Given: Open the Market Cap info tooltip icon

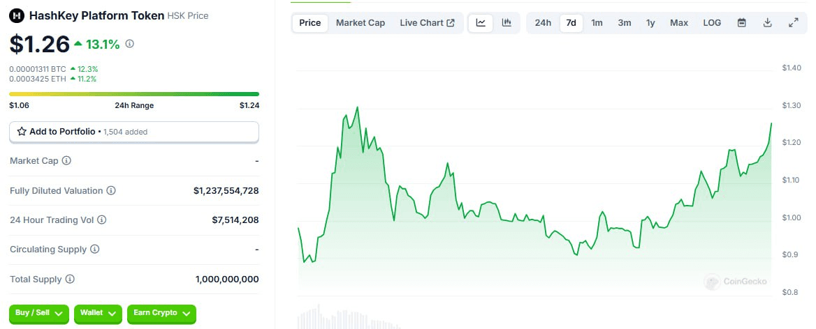Looking at the screenshot, I should 66,161.
